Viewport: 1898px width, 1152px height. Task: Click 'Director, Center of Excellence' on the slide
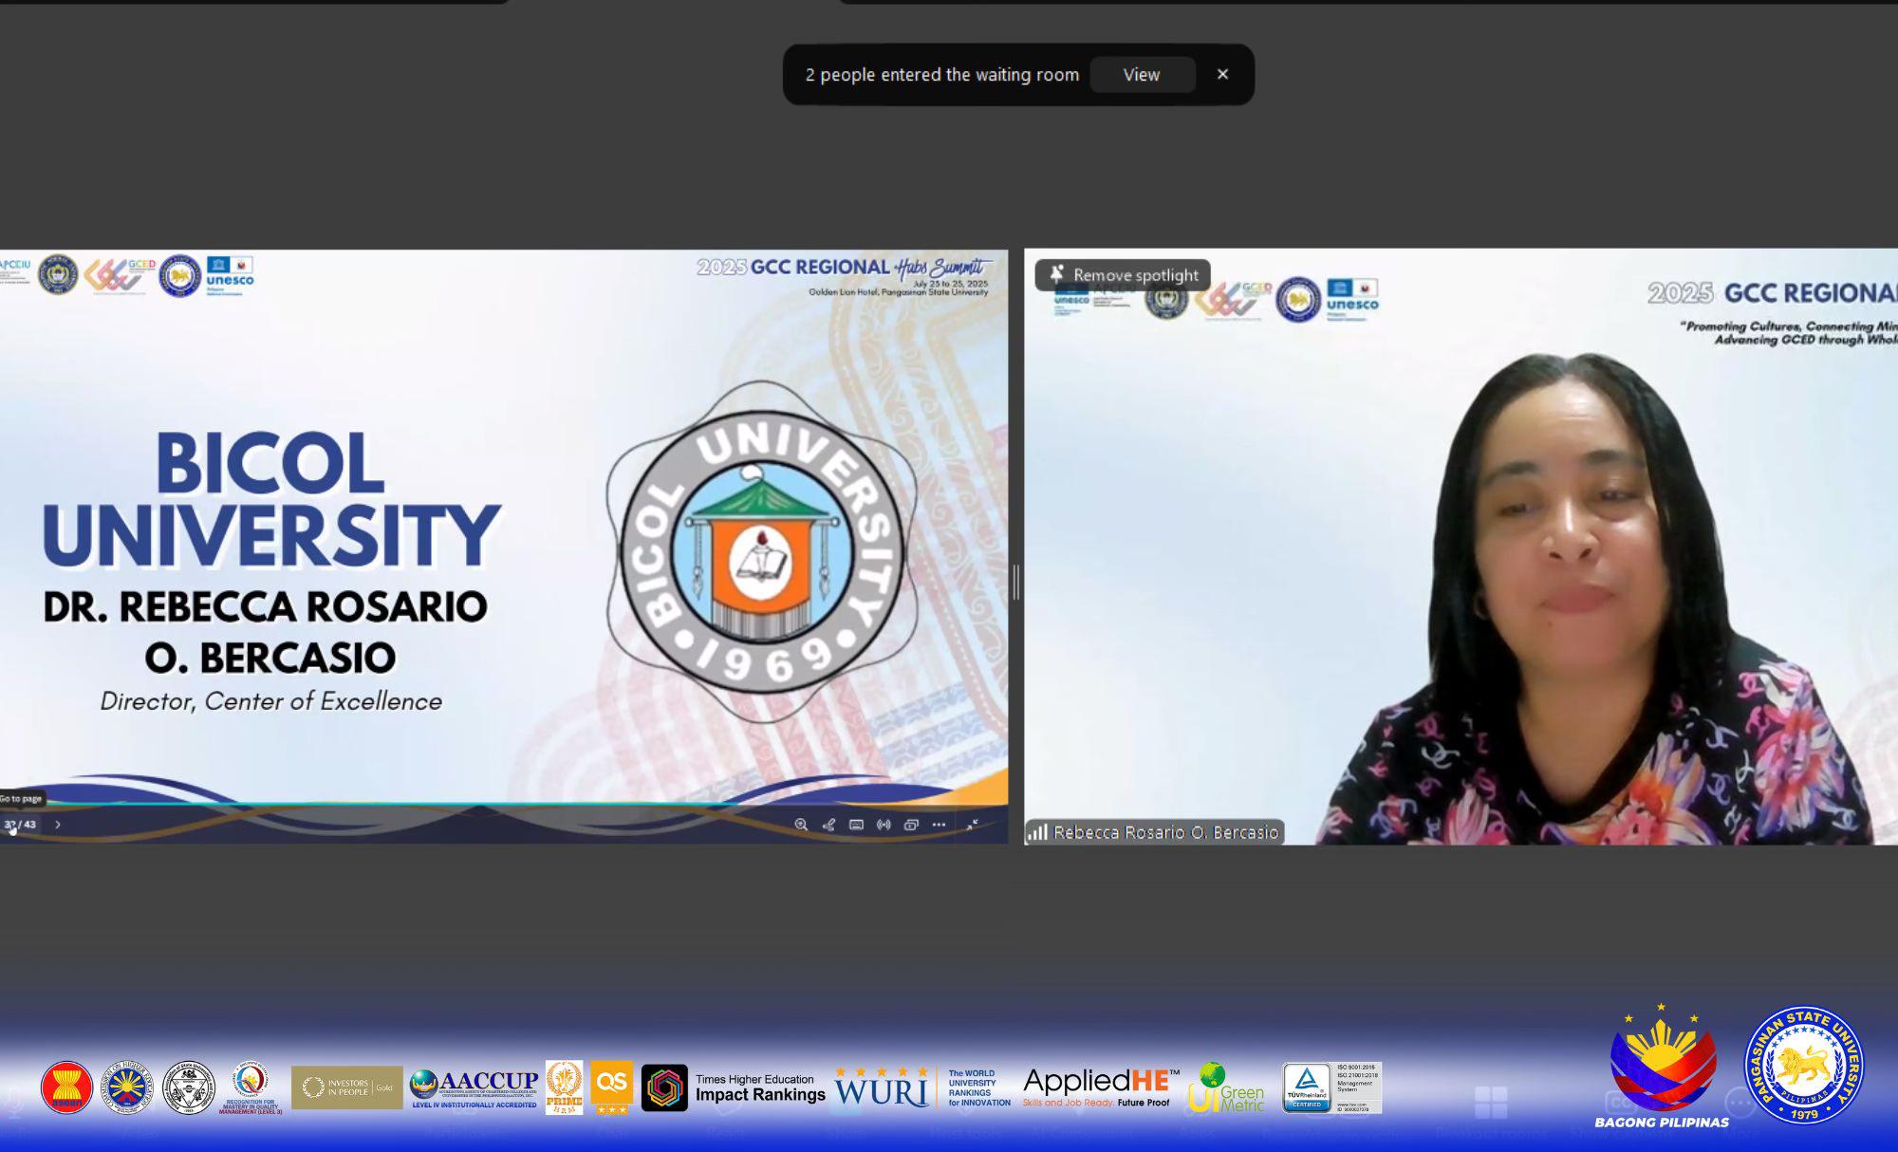[271, 701]
